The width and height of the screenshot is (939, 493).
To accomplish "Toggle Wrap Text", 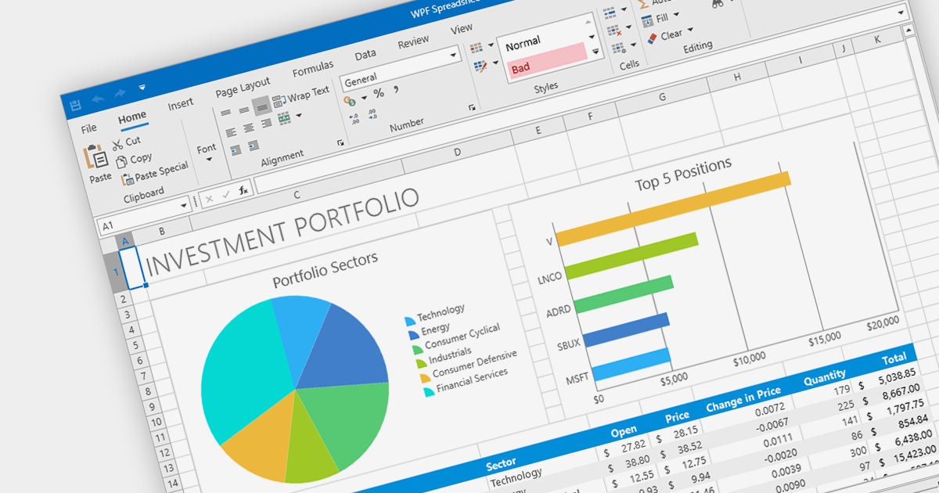I will coord(301,96).
